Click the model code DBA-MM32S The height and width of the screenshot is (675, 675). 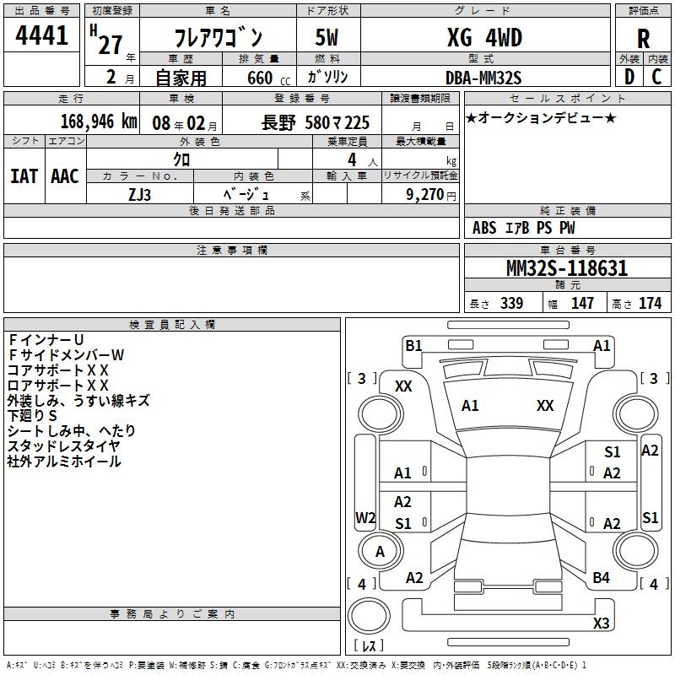pos(483,78)
